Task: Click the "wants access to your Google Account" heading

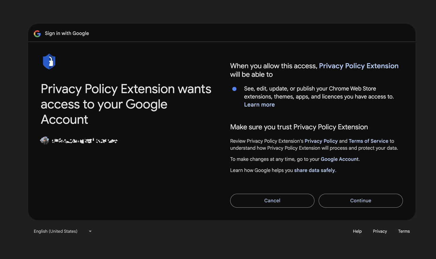Action: (126, 104)
